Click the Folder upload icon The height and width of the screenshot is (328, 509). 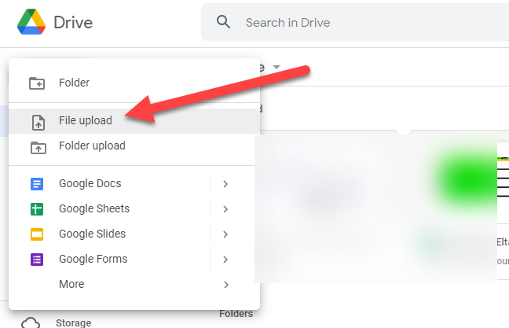tap(37, 146)
